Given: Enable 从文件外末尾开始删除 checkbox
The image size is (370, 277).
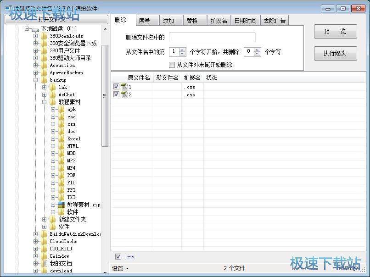Looking at the screenshot, I should point(172,65).
